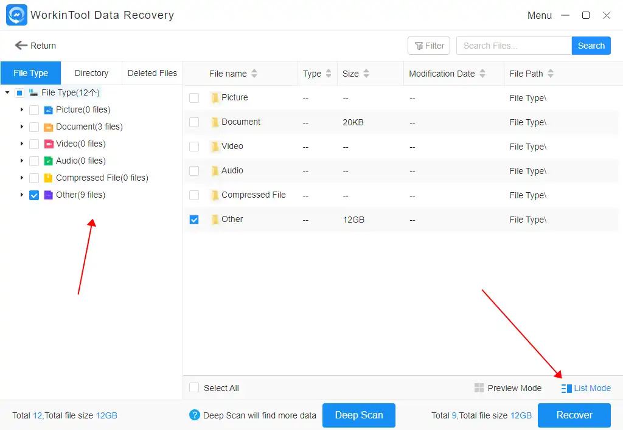Click the WorkinTool app logo icon
This screenshot has height=430, width=623.
click(16, 15)
